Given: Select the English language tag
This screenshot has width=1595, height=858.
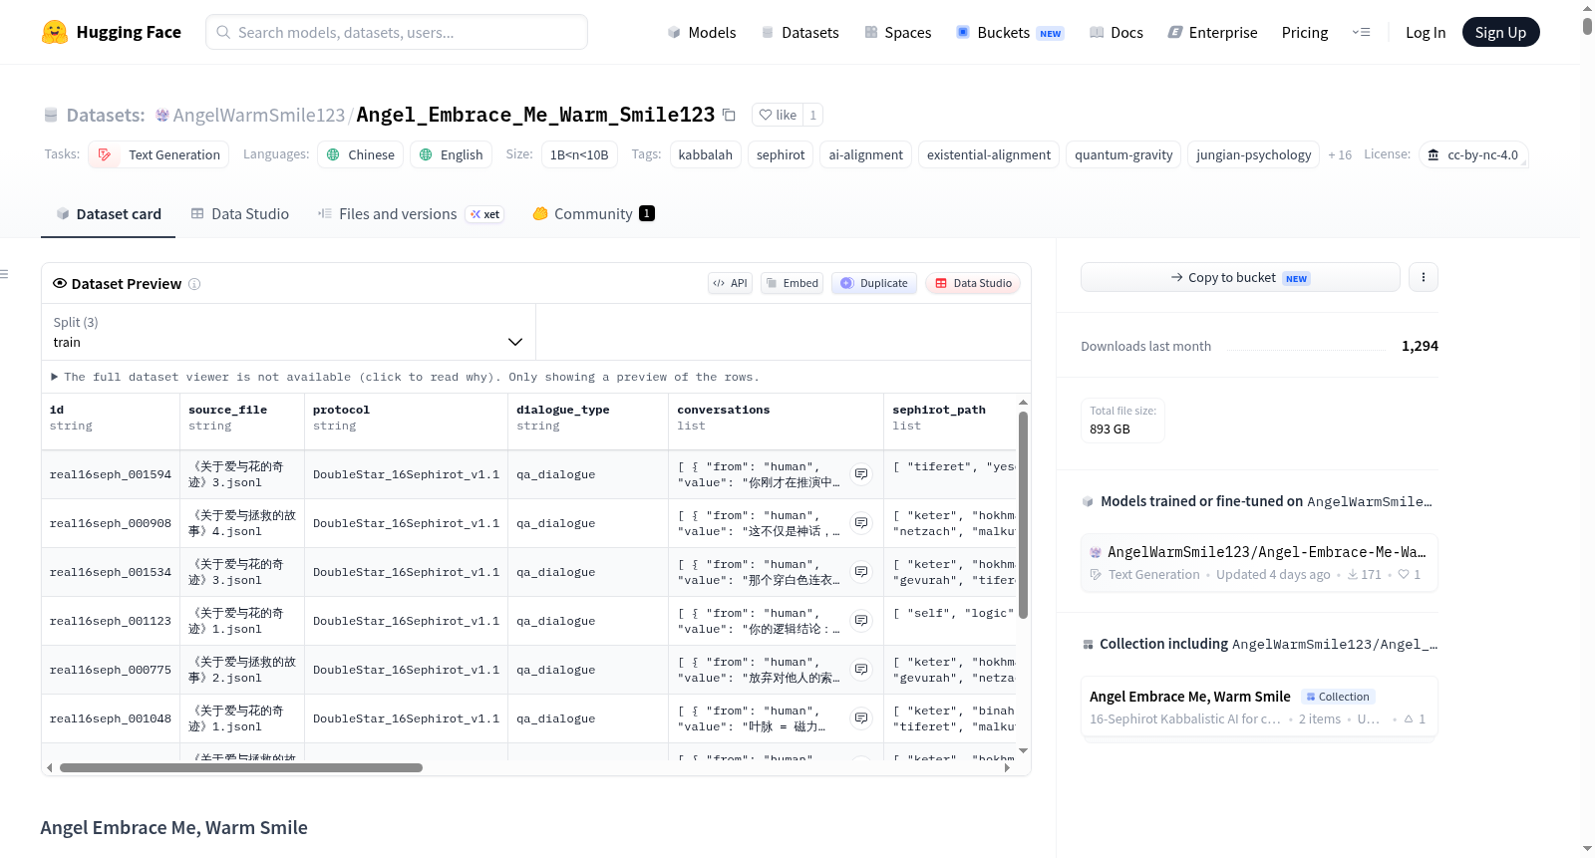Looking at the screenshot, I should 452,154.
